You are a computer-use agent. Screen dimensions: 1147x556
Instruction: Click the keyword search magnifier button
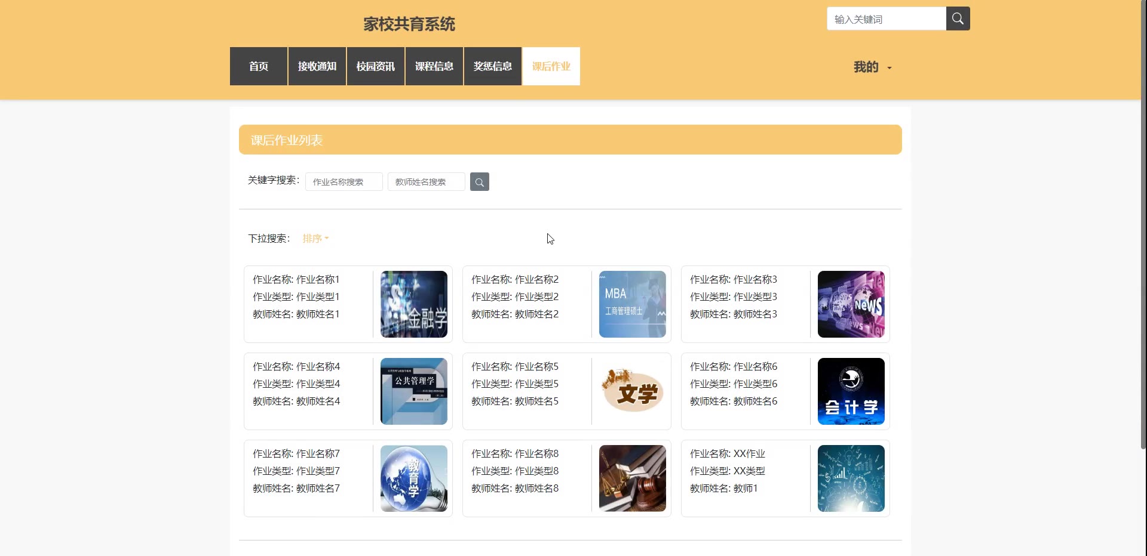[480, 182]
